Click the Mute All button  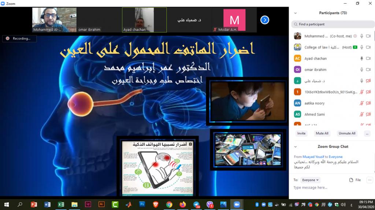tap(322, 133)
